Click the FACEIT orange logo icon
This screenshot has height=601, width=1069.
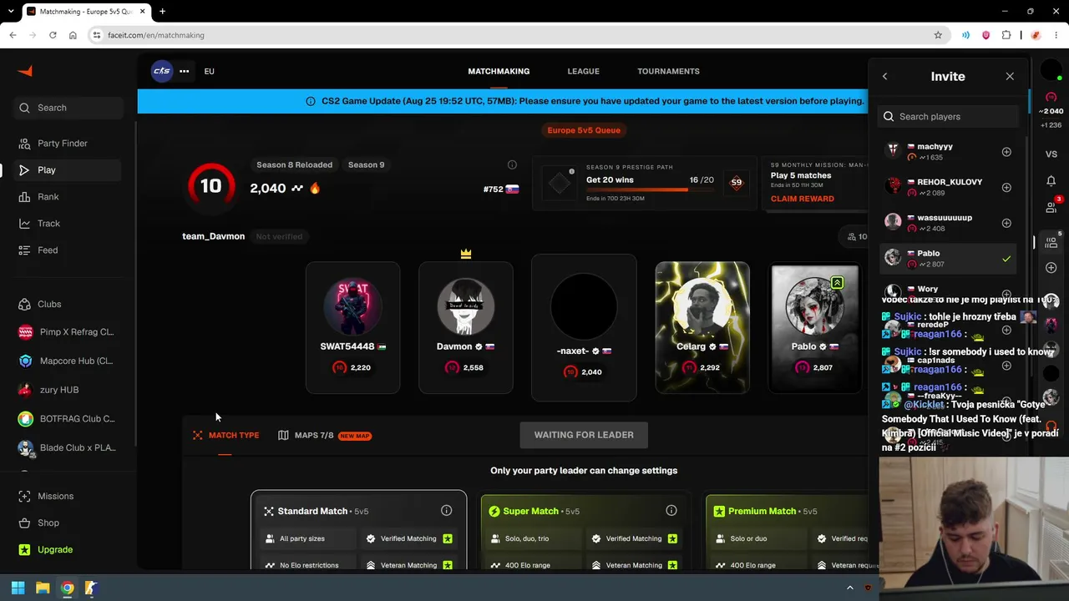point(25,72)
